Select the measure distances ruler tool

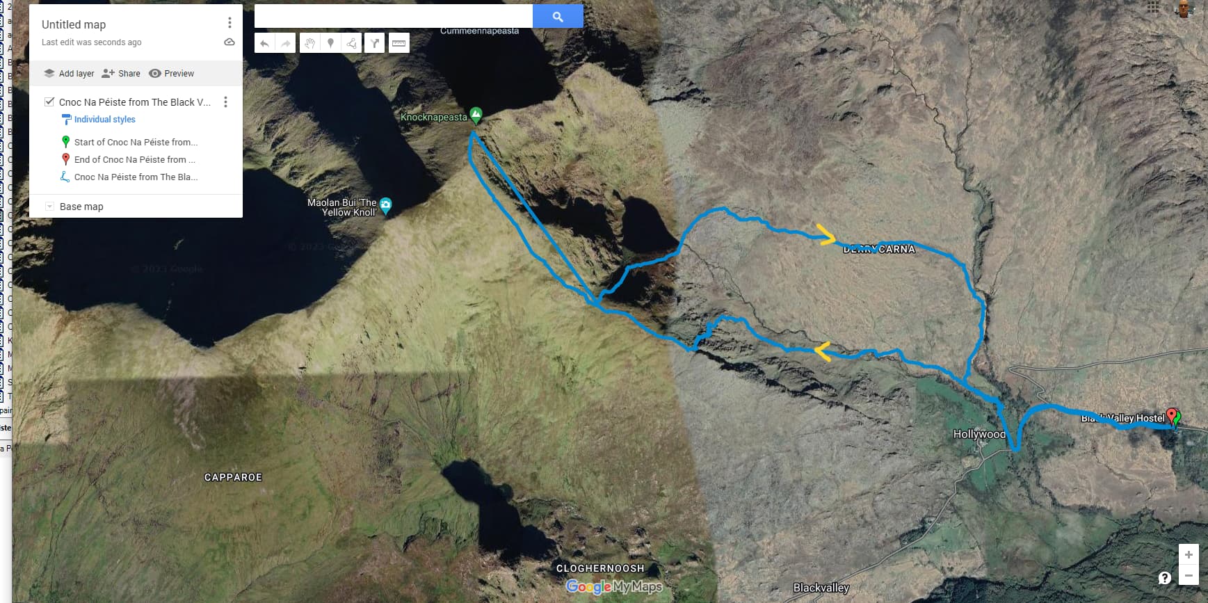click(x=398, y=43)
